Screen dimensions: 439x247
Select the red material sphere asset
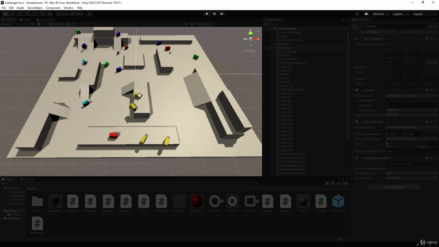197,201
